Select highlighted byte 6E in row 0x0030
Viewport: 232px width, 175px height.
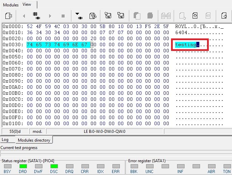[75, 45]
